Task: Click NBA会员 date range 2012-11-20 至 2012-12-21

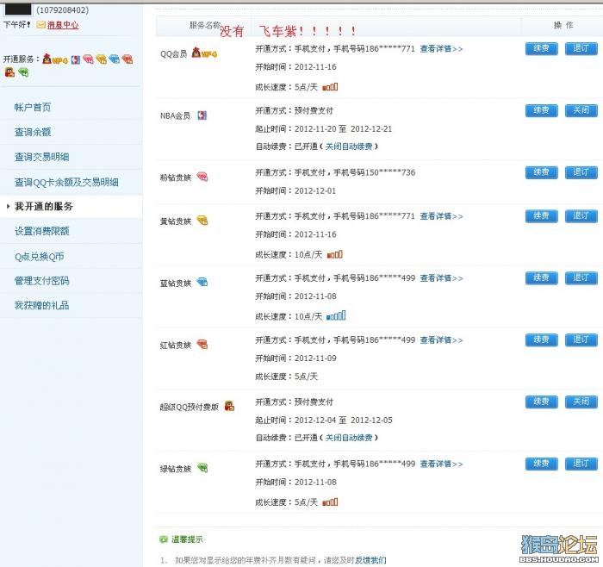Action: (x=343, y=129)
